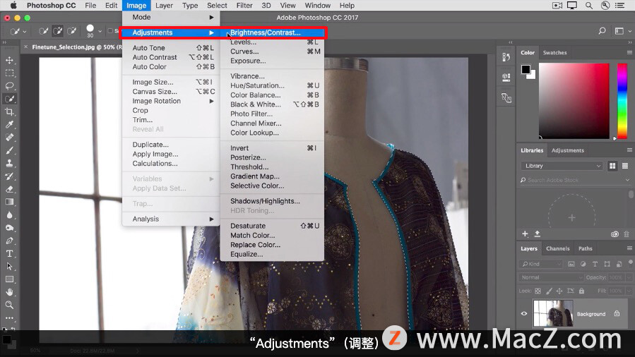
Task: Toggle shape layer filter in Layers panel
Action: [x=607, y=264]
